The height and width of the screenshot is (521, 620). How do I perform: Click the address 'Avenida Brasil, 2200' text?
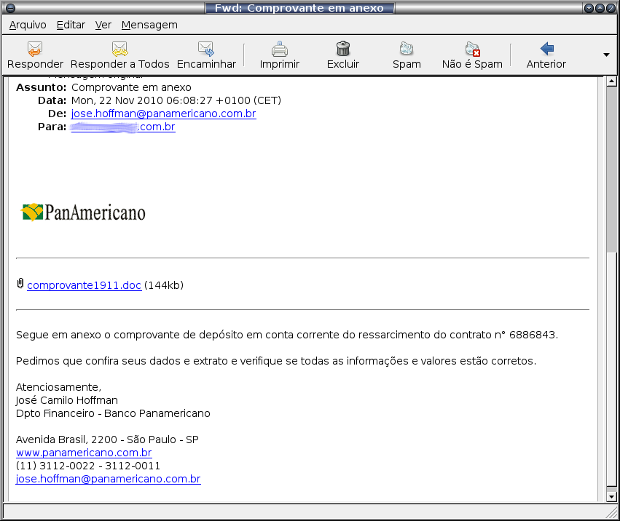(x=66, y=440)
